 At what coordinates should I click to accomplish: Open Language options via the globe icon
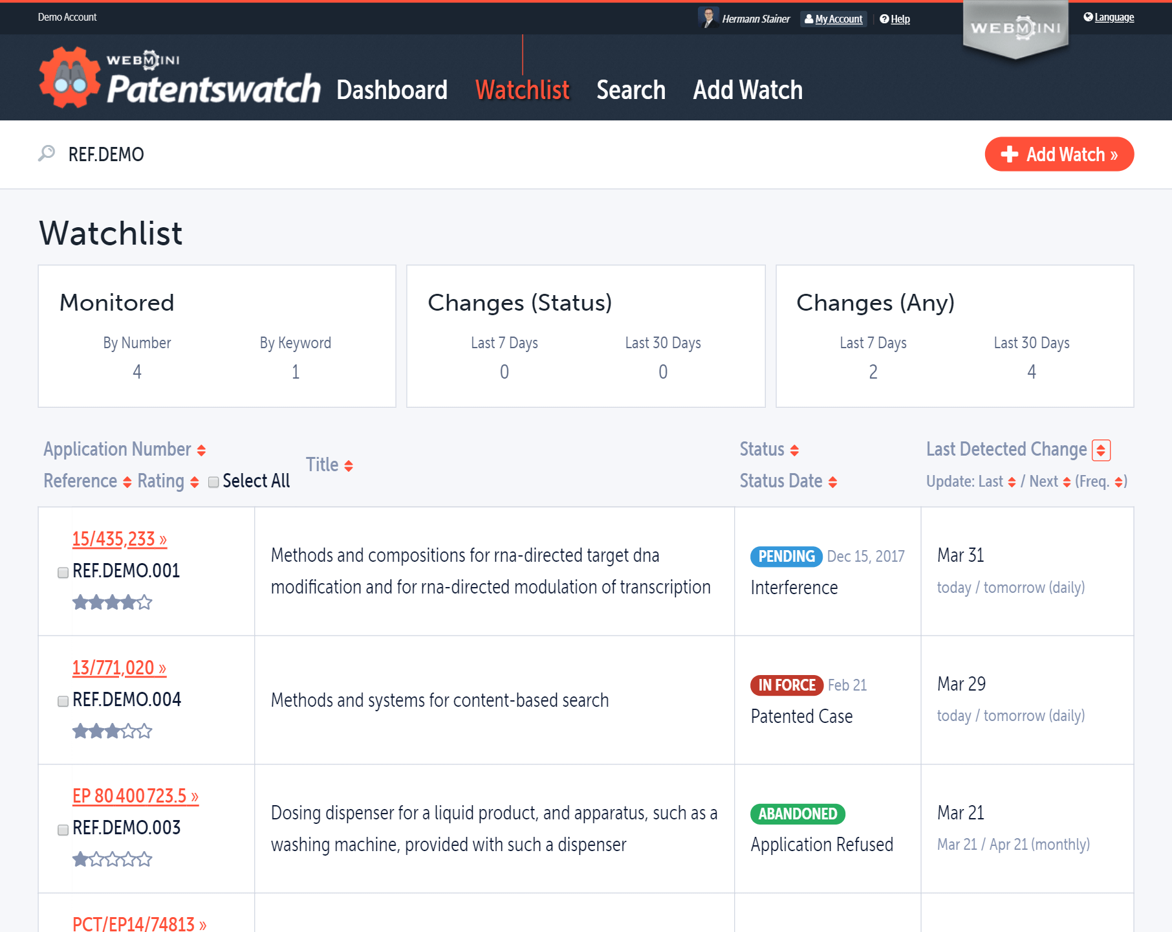[1089, 16]
